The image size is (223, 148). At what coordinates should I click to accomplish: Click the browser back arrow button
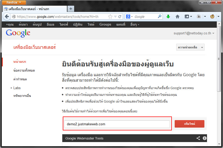click(7, 17)
